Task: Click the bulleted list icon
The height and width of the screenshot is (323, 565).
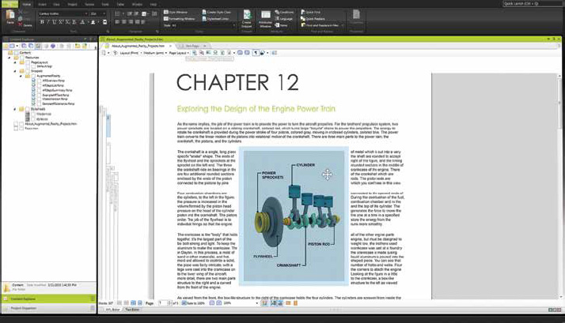Action: 117,13
